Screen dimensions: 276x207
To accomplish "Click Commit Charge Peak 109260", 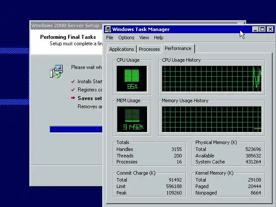I will point(174,193).
